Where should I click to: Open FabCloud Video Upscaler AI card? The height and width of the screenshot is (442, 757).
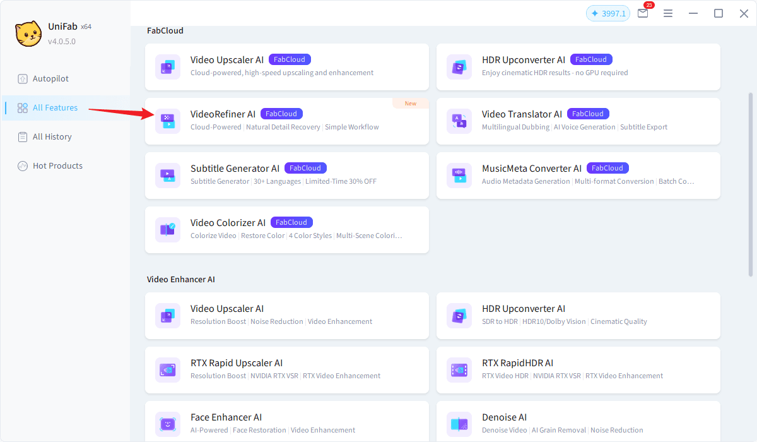[286, 66]
